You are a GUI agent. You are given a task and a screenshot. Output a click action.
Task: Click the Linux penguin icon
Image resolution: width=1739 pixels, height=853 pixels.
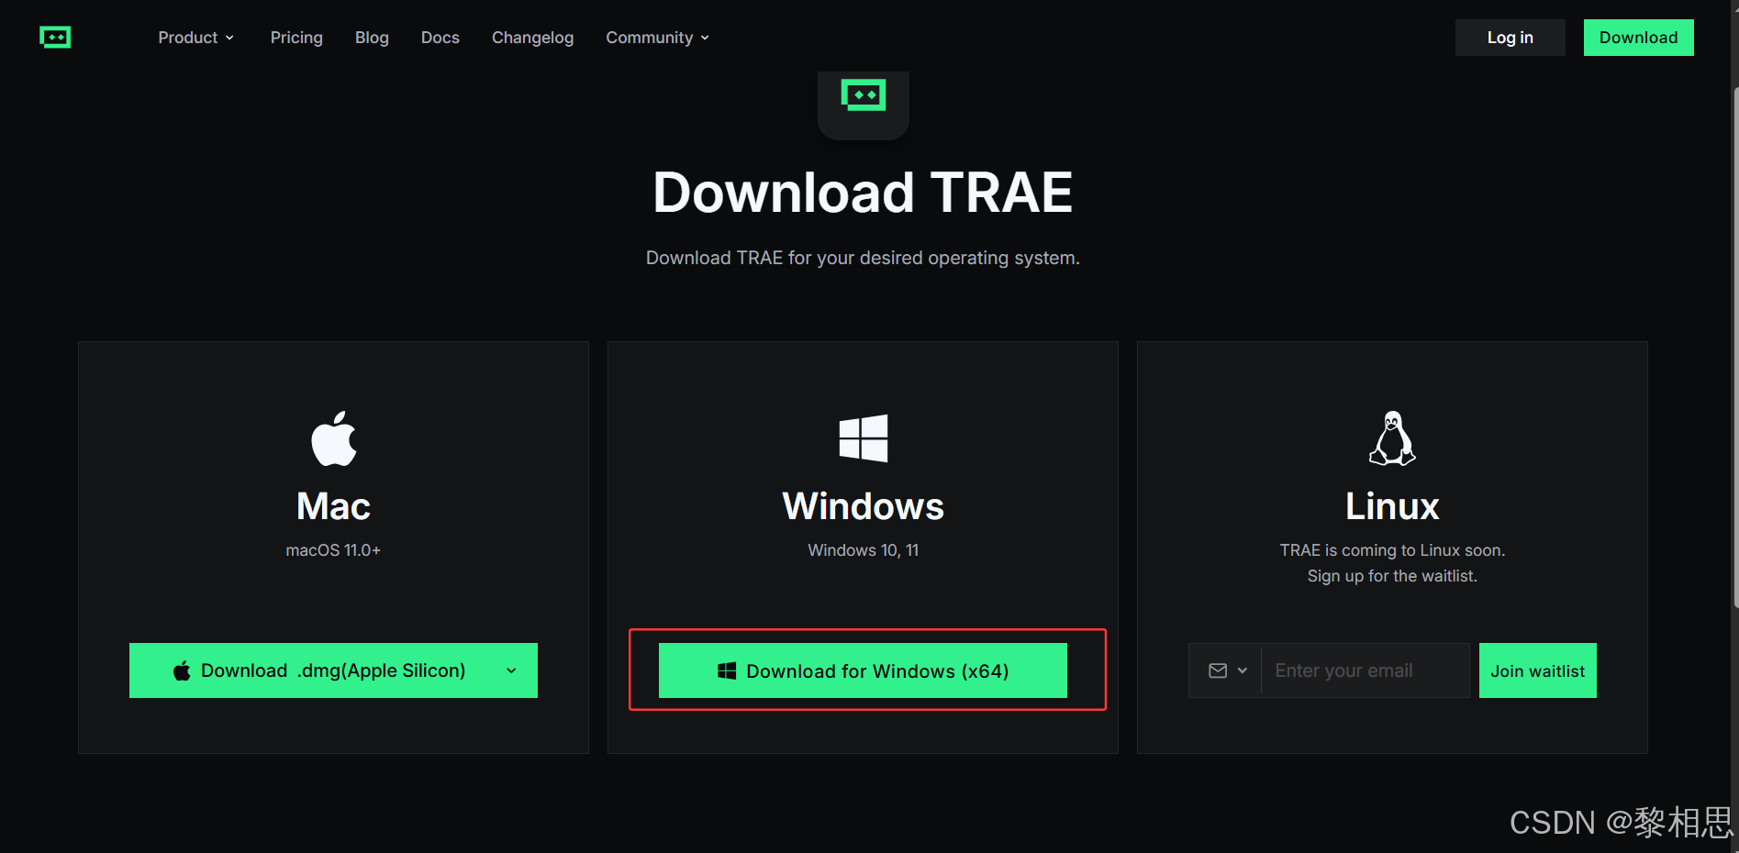coord(1392,438)
